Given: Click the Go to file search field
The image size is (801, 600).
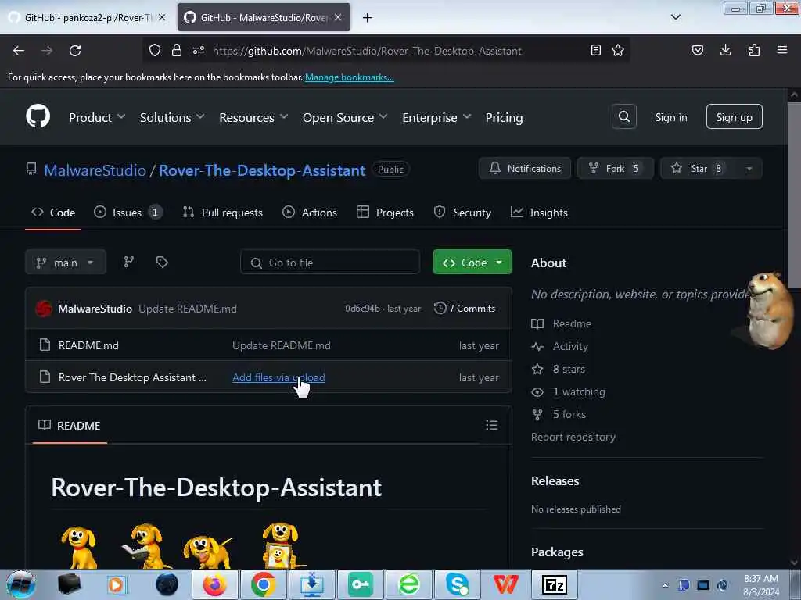Looking at the screenshot, I should pyautogui.click(x=330, y=262).
